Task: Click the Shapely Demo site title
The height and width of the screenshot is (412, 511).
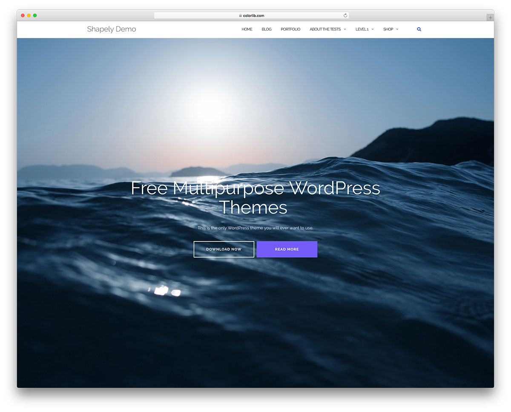Action: pos(112,29)
